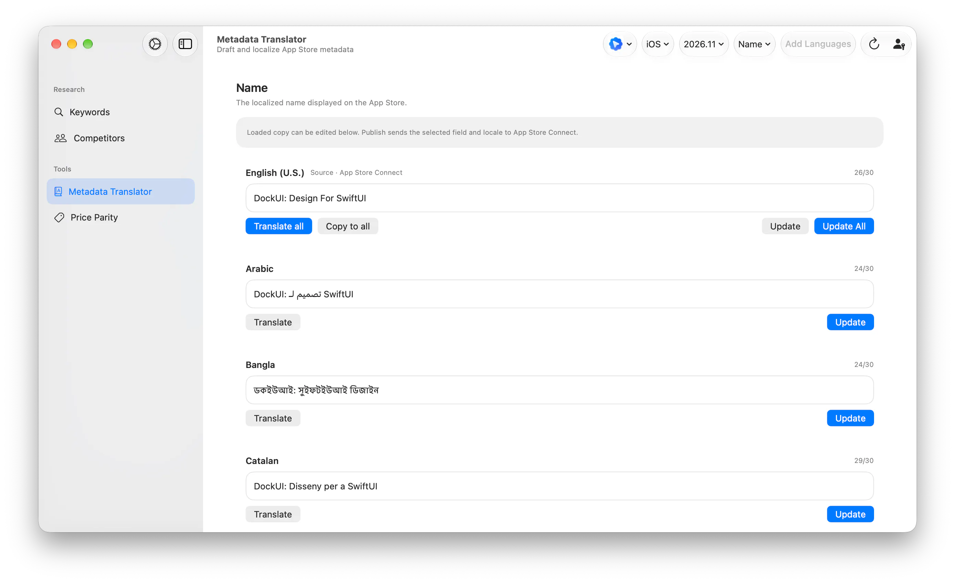Open Competitors in the sidebar

[x=120, y=138]
